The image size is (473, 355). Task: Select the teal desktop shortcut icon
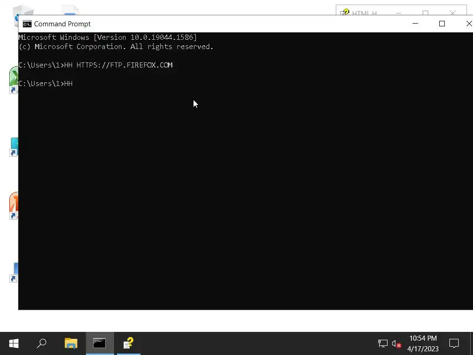(x=13, y=147)
